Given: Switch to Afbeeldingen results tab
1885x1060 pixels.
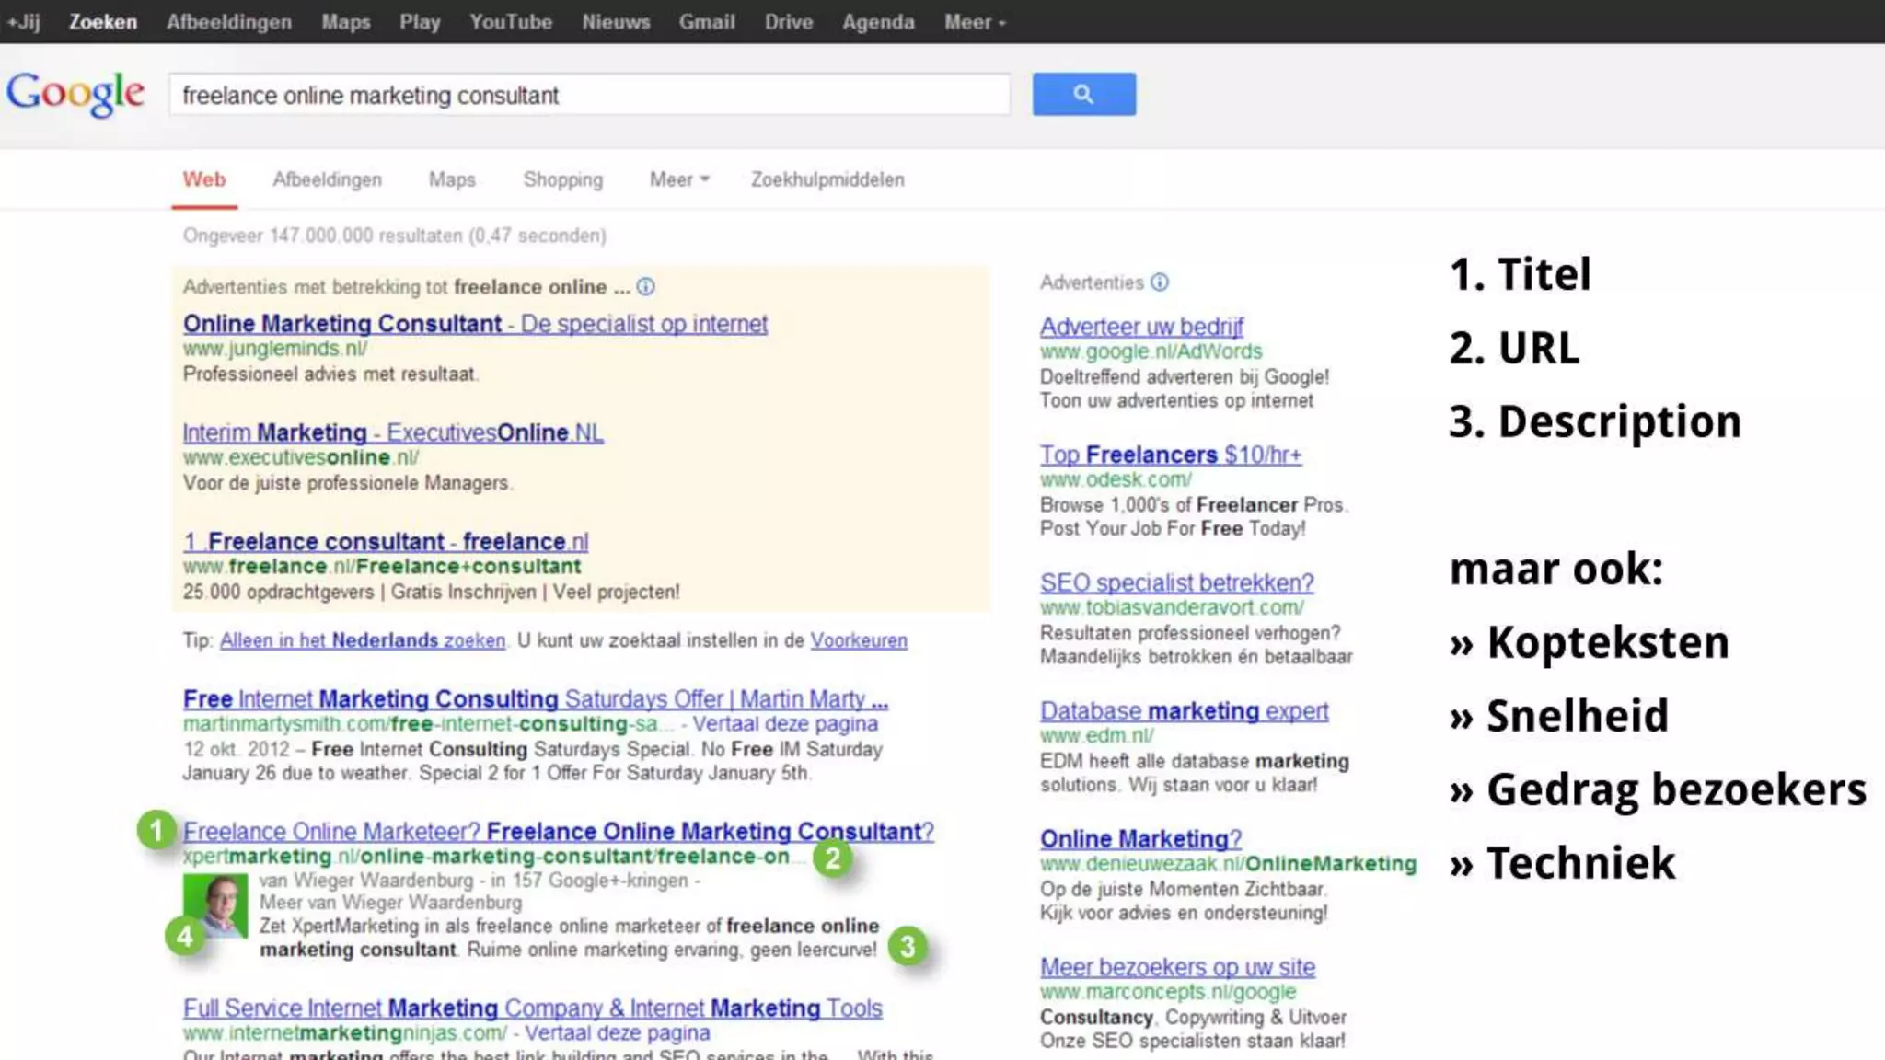Looking at the screenshot, I should pos(327,179).
